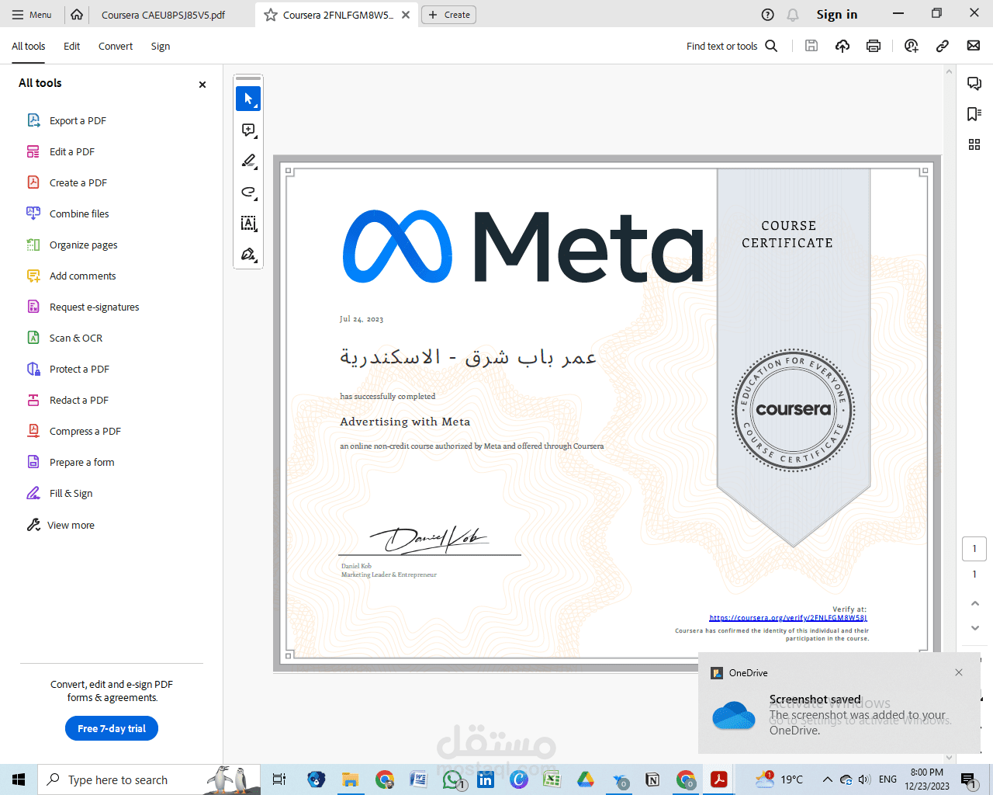Click the Free 7-day trial button
The image size is (993, 795).
click(111, 728)
